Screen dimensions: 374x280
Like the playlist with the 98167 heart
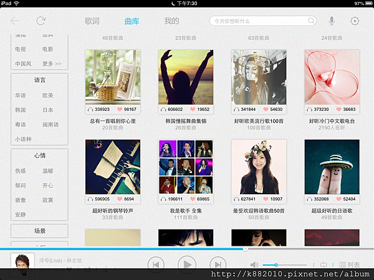(120, 110)
